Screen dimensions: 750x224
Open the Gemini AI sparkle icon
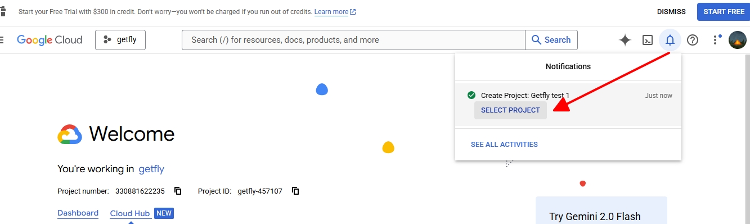(625, 40)
